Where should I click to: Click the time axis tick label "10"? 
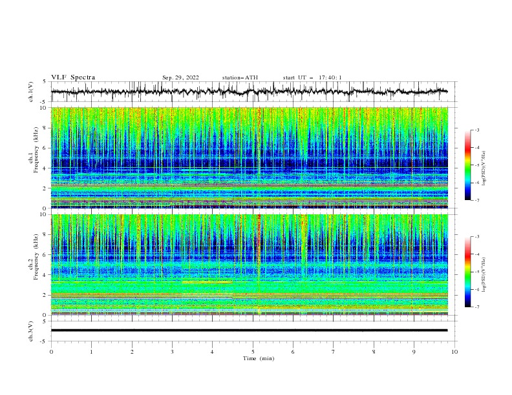point(454,352)
